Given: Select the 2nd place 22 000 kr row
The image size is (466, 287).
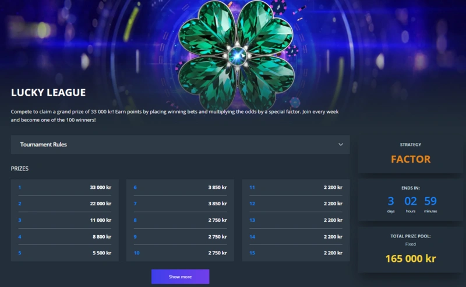Looking at the screenshot, I should click(64, 204).
